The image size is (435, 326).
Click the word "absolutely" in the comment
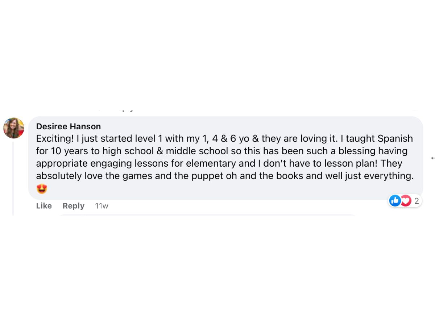click(59, 176)
